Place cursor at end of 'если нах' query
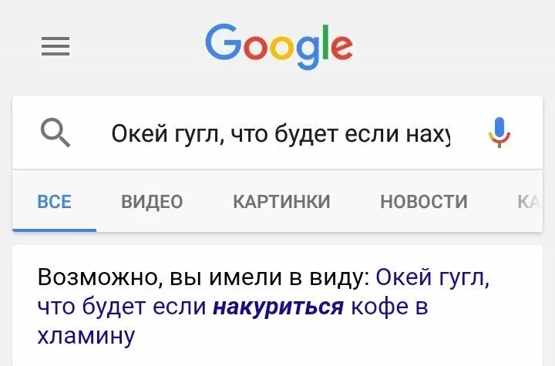Screen dimensions: 555x366 pos(449,134)
